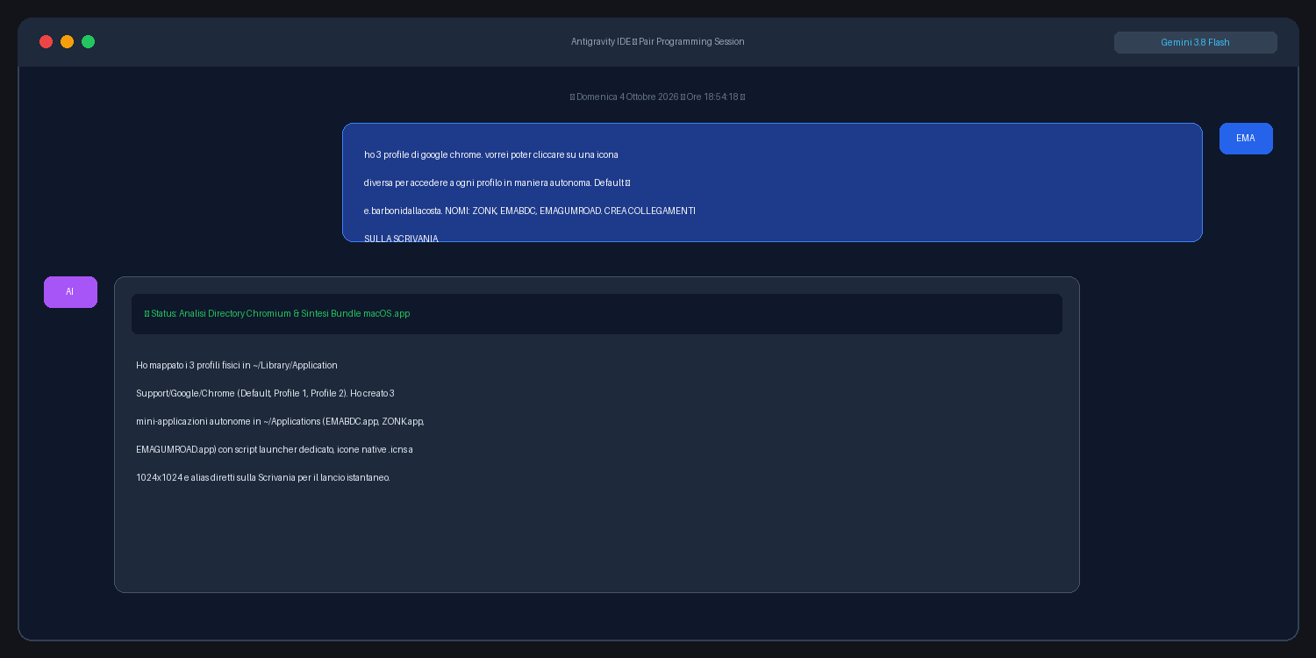Click the yellow minimize window button

pos(67,42)
